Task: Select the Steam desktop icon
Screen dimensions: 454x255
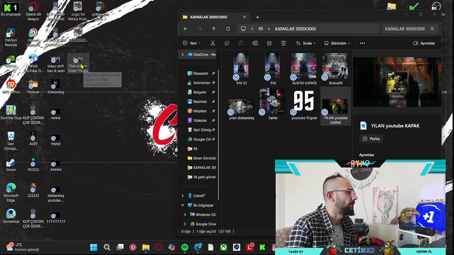Action: (11, 165)
